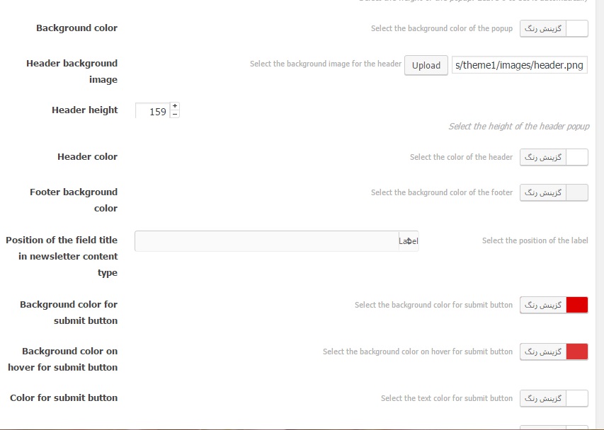This screenshot has width=604, height=430.
Task: Click inside the Header height value 159
Action: [x=152, y=111]
